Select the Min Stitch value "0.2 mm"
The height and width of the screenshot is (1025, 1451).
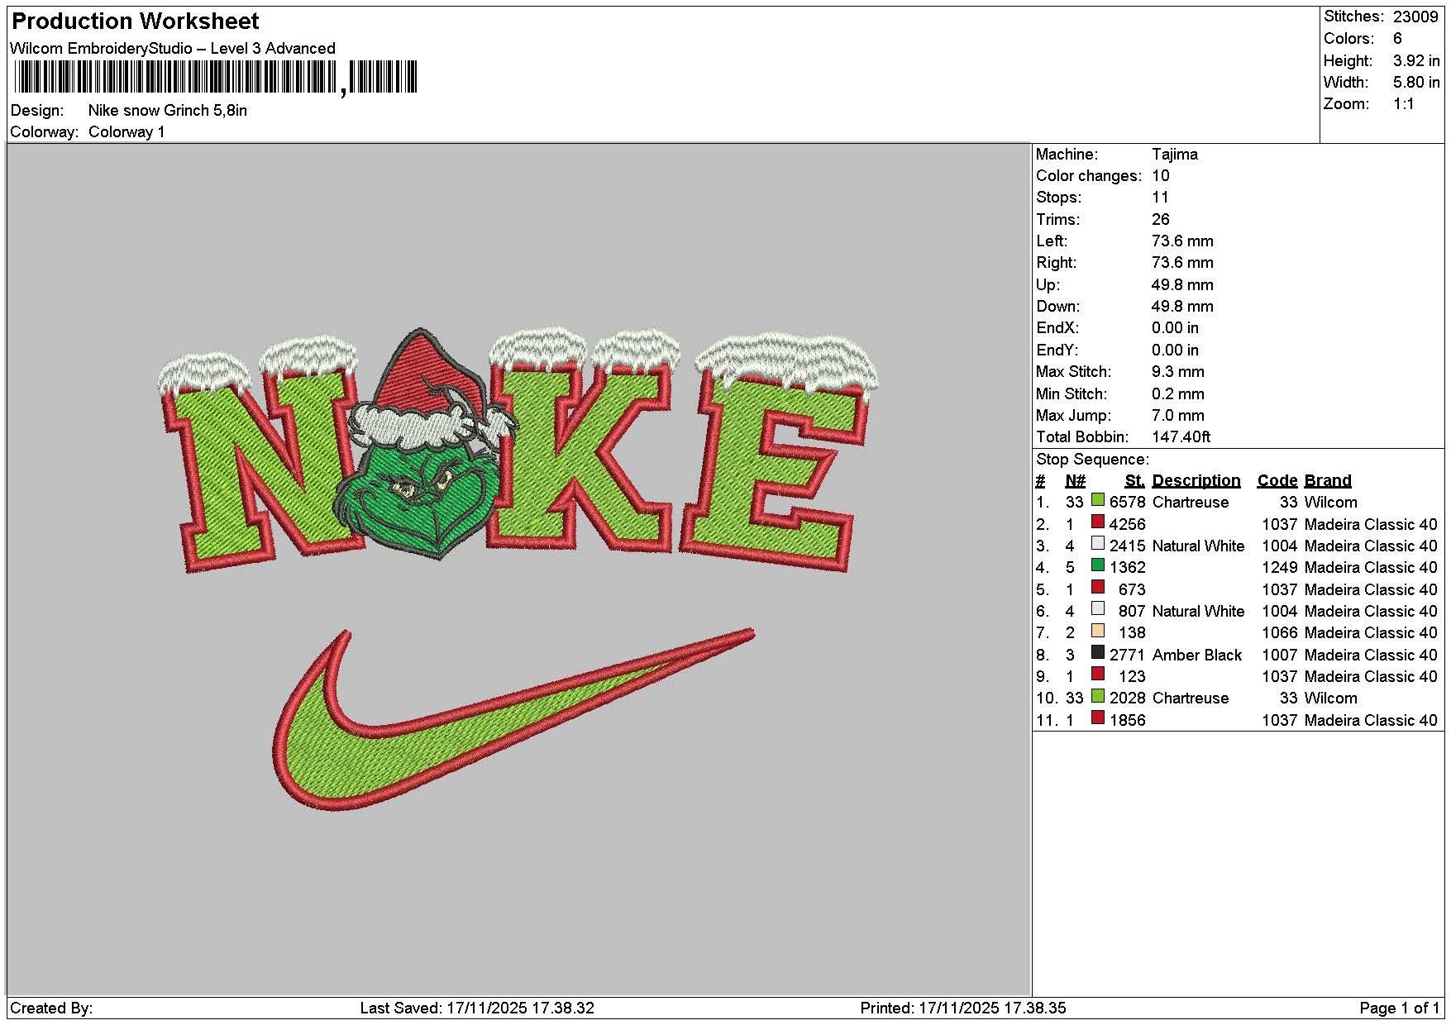1178,393
